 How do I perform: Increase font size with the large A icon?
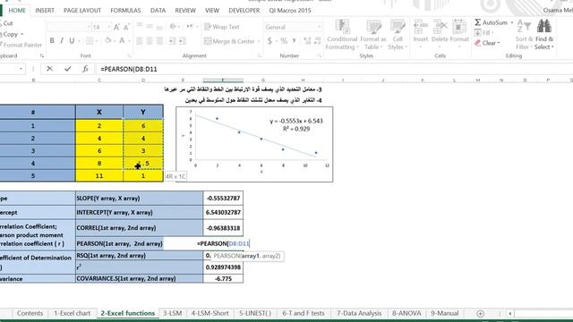tap(116, 27)
